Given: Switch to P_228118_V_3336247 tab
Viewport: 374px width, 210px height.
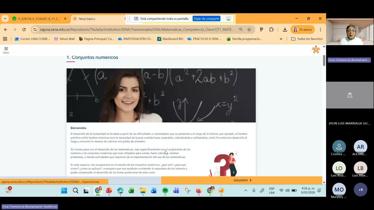Looking at the screenshot, I should [39, 19].
